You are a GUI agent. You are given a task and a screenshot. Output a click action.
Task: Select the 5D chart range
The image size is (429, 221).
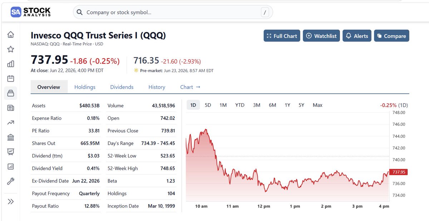[208, 105]
